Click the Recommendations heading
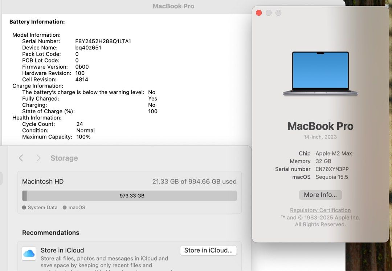392x271 pixels. pos(50,233)
